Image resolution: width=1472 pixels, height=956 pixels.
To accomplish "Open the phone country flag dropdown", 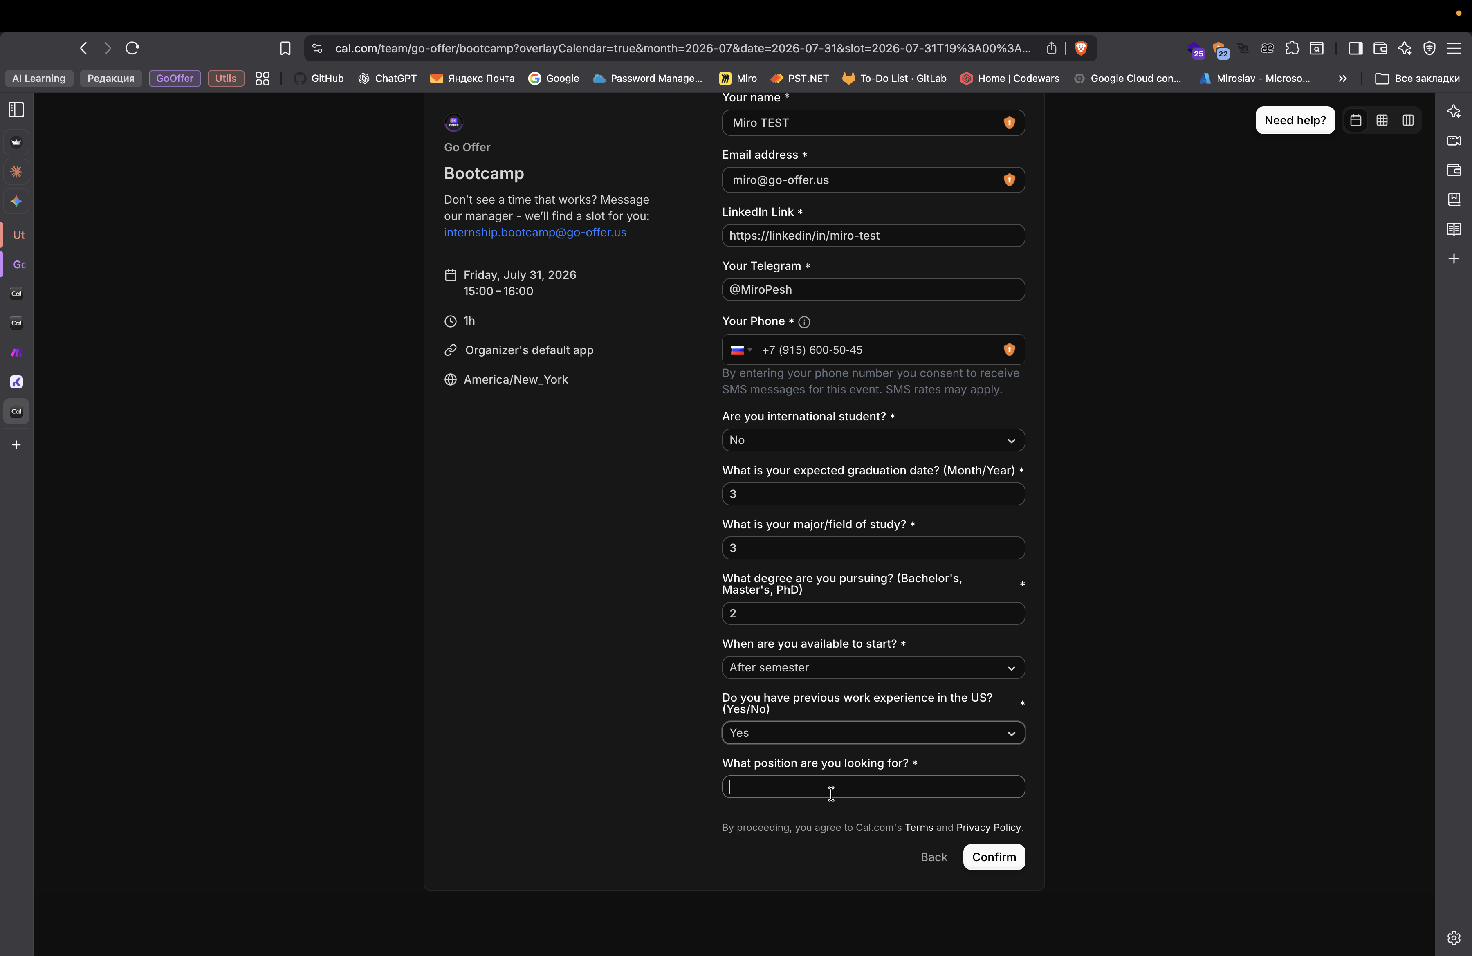I will [x=740, y=350].
